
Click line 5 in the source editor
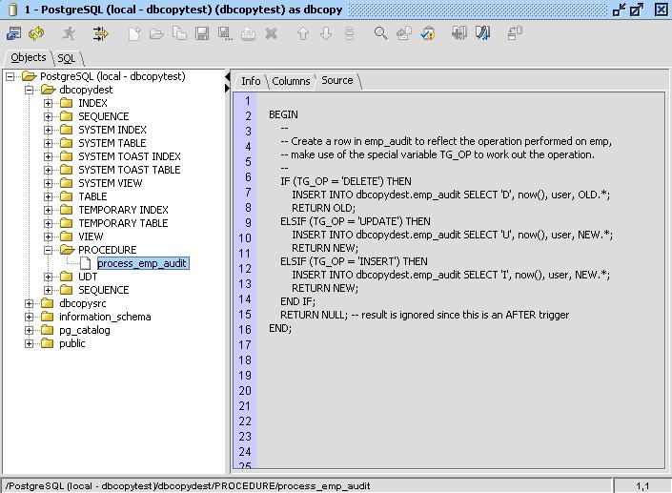tap(381, 167)
